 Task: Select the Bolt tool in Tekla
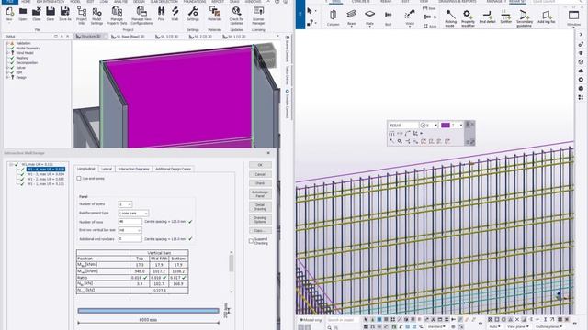click(388, 17)
